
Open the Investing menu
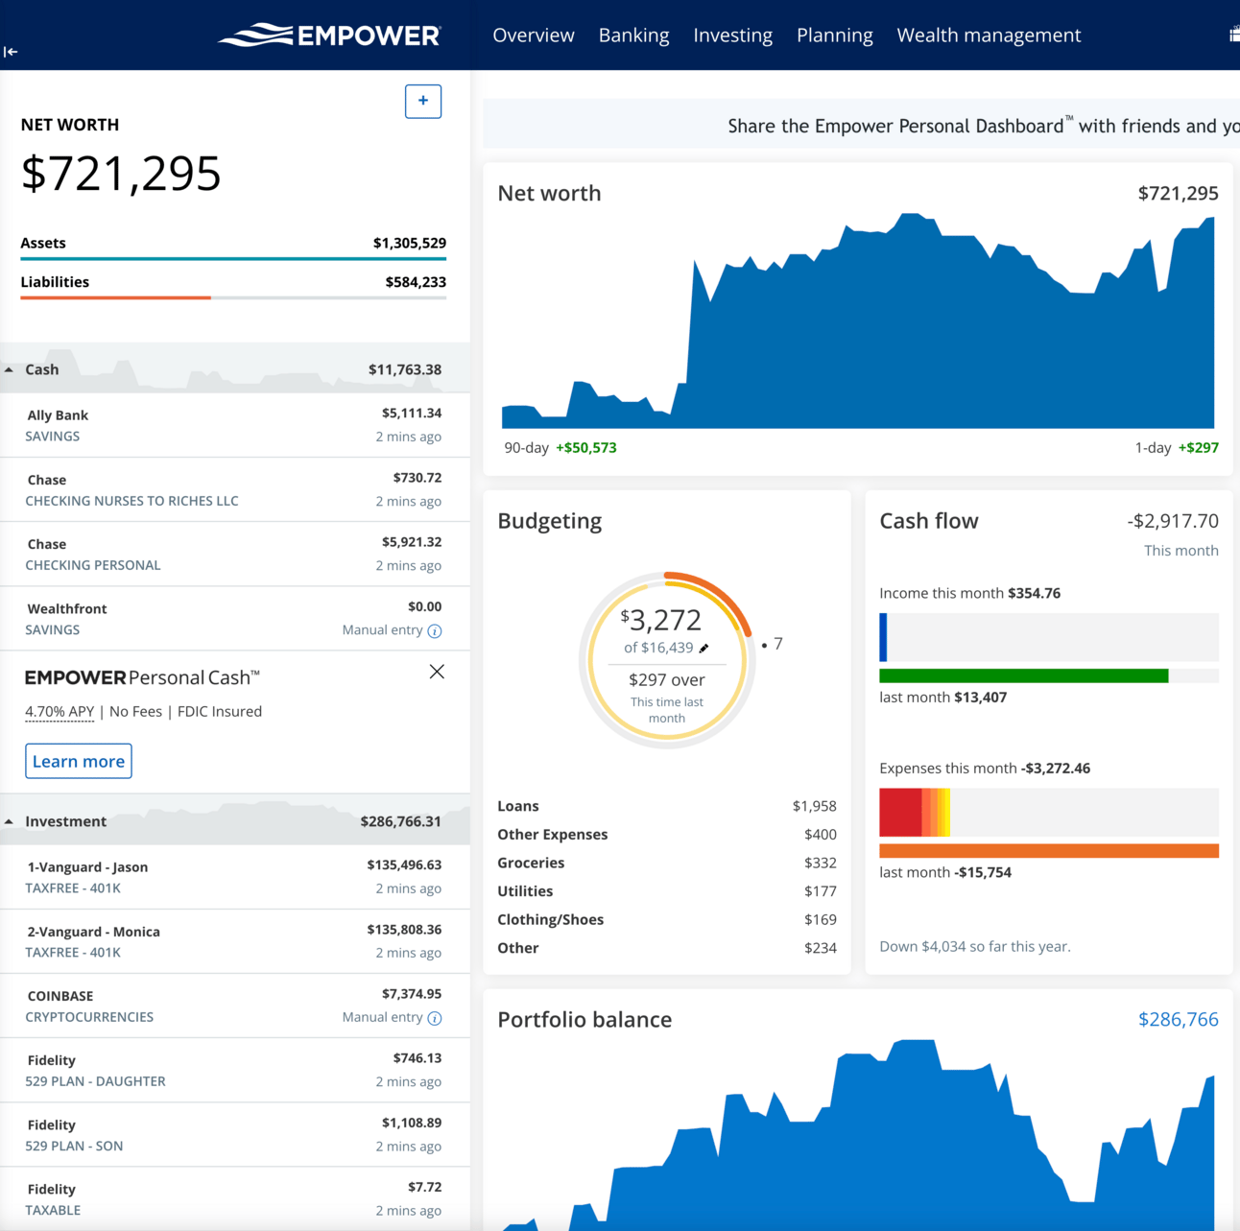coord(733,36)
